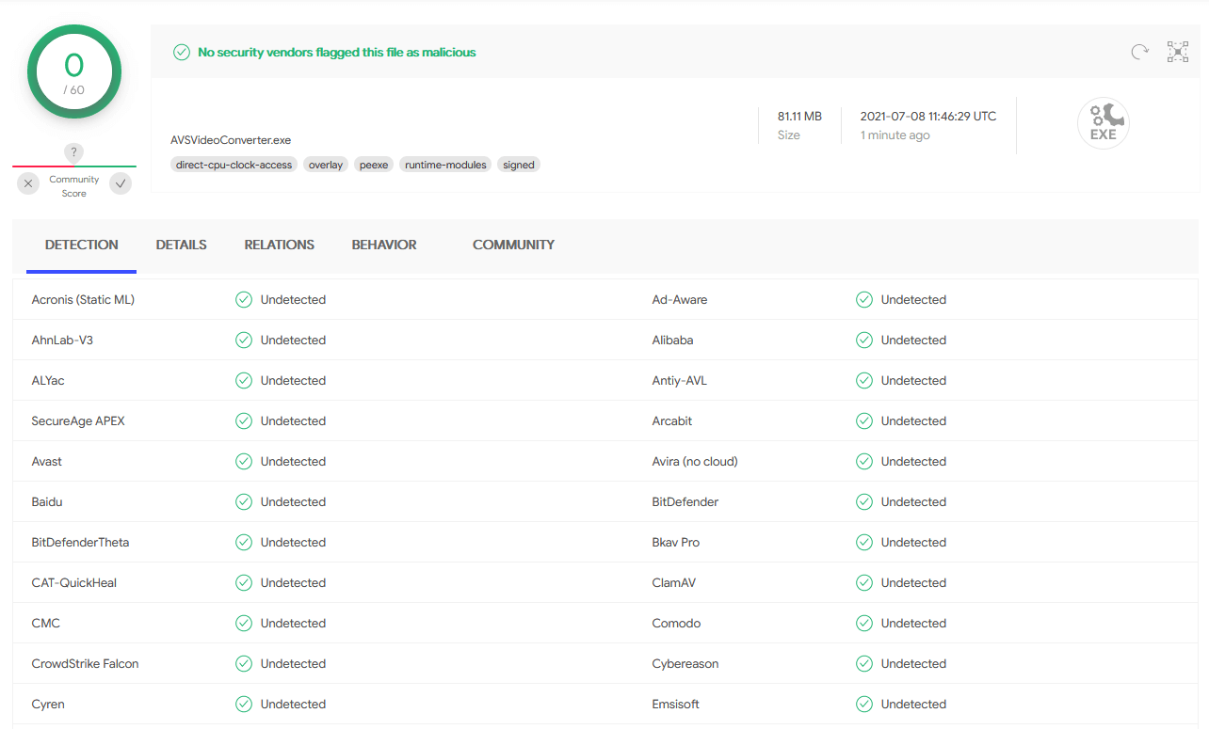
Task: Click the signed tag
Action: pos(519,165)
